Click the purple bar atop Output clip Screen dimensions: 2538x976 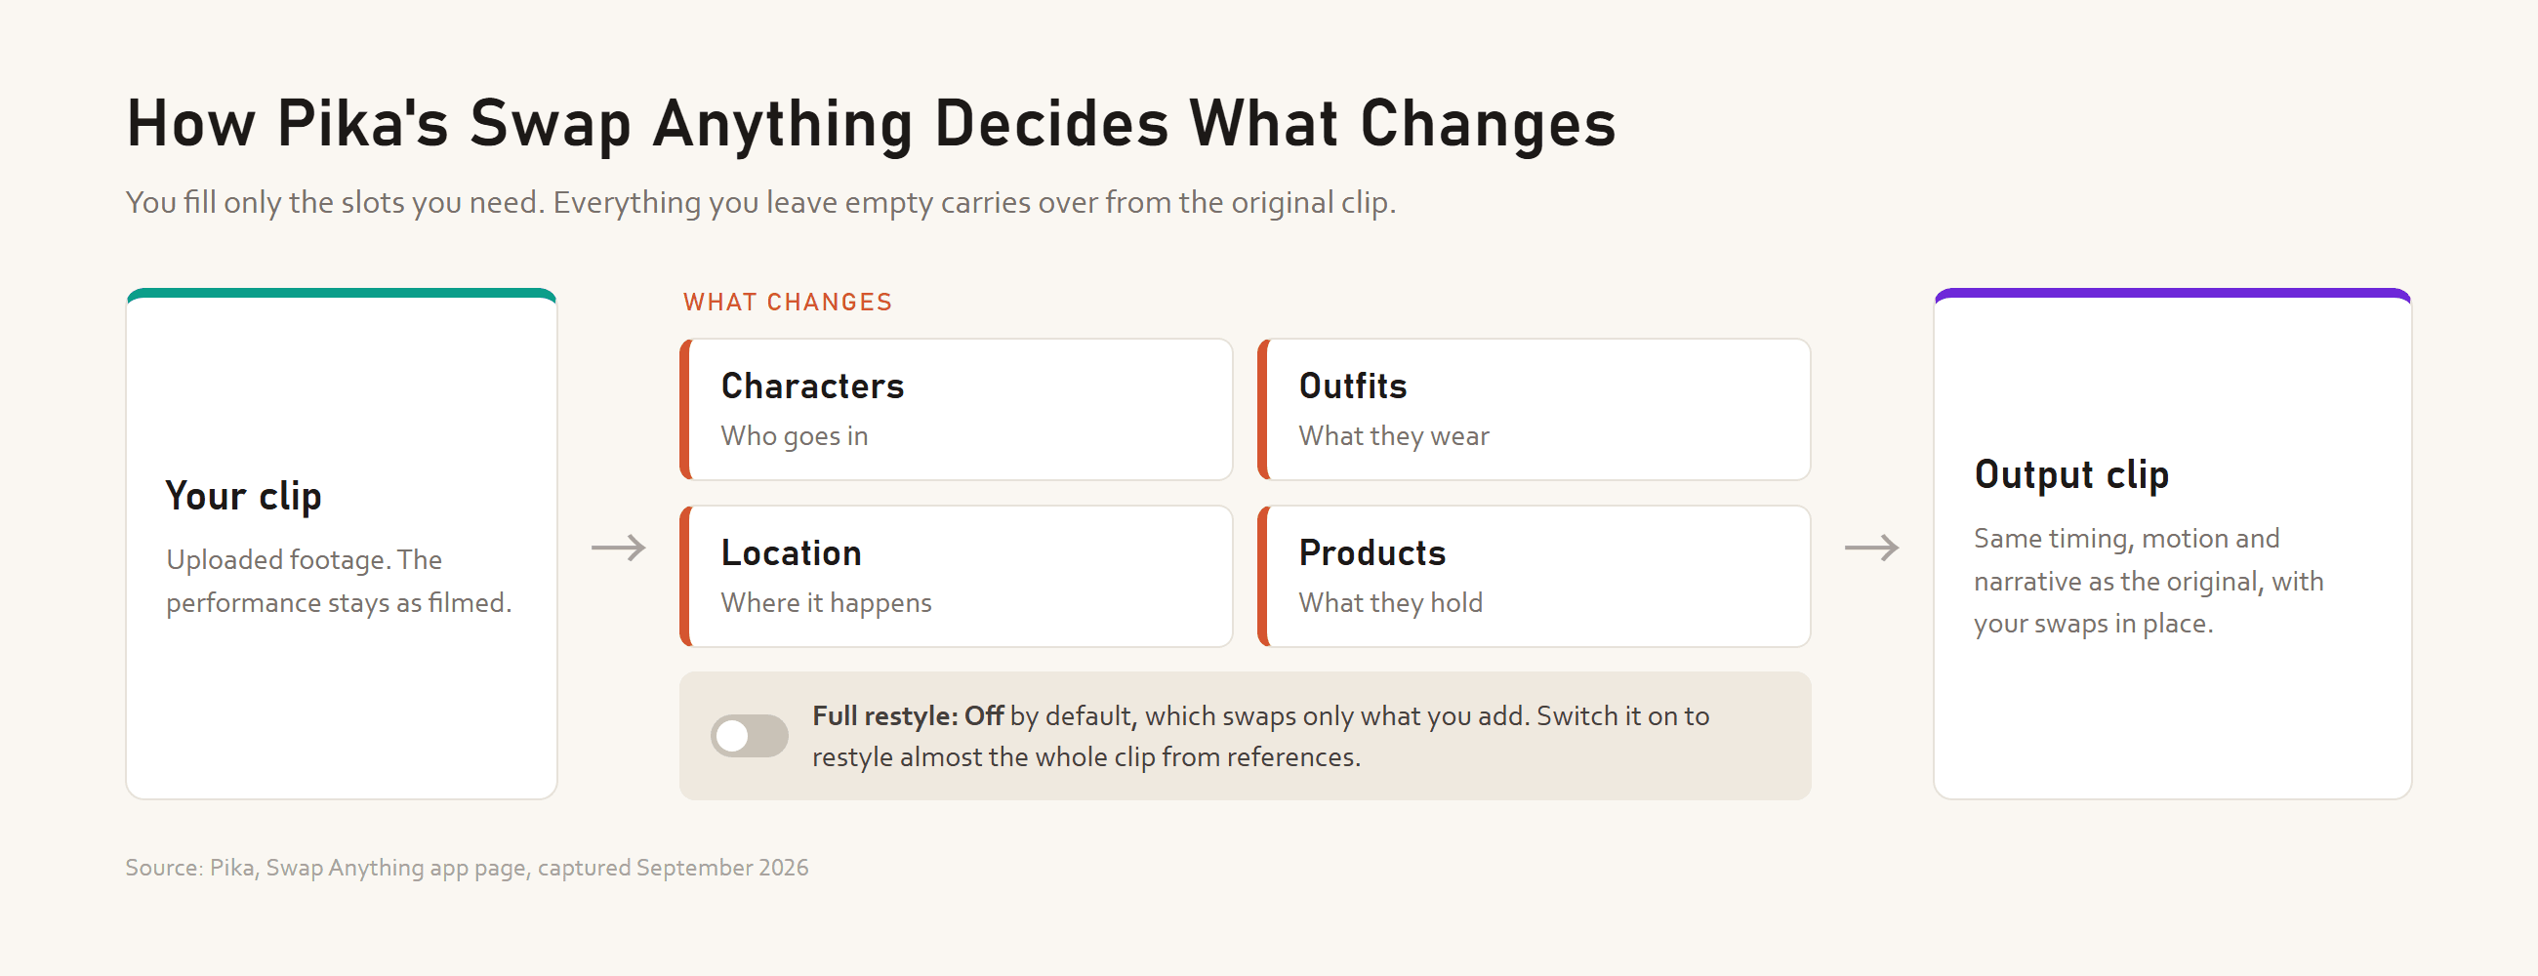[x=2173, y=293]
